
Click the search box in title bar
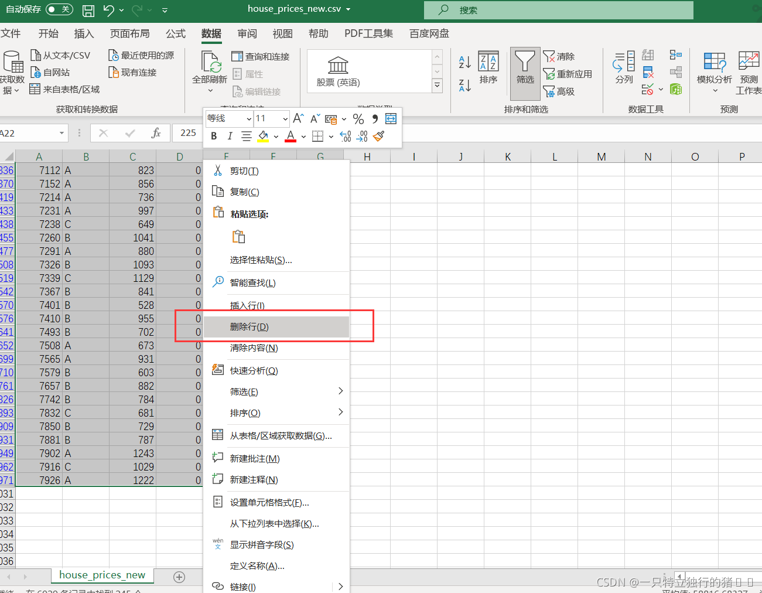[559, 10]
